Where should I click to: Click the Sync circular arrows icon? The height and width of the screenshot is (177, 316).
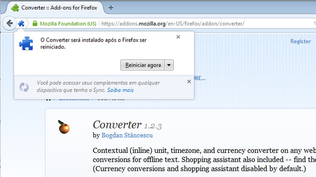tap(24, 87)
